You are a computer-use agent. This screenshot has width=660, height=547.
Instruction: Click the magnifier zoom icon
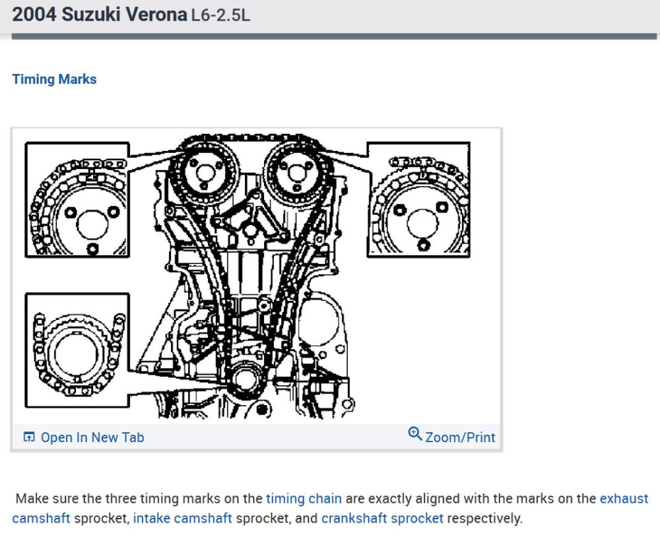pyautogui.click(x=415, y=434)
